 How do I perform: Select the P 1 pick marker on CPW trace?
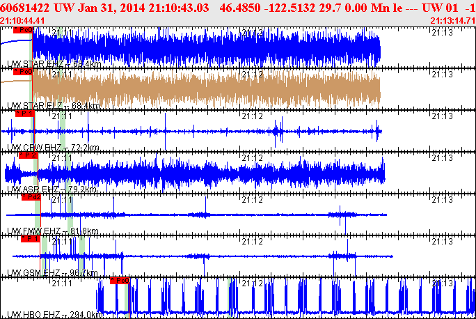[25, 114]
